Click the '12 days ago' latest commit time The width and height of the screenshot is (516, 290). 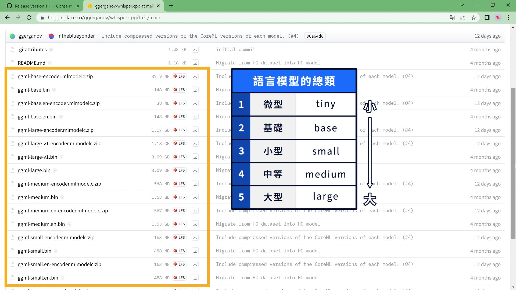[x=487, y=36]
